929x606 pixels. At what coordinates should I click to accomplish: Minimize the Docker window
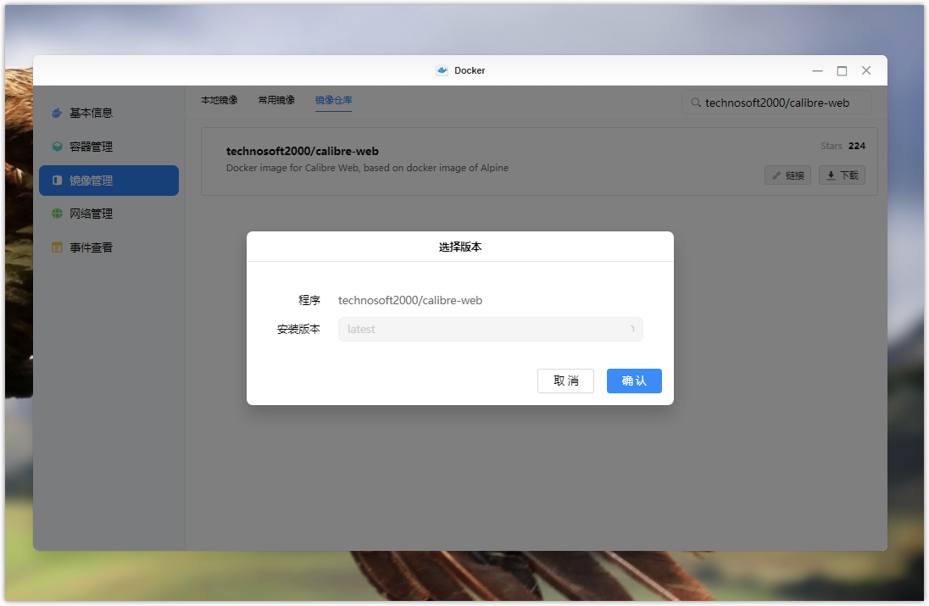[818, 70]
